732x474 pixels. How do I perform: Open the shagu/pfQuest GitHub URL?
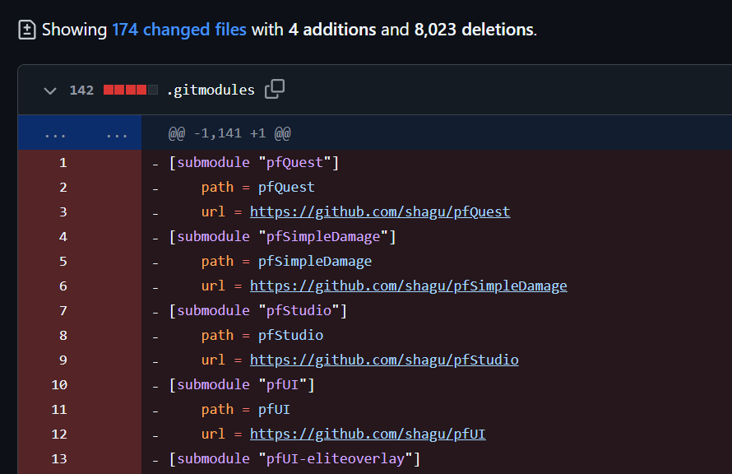(x=380, y=211)
